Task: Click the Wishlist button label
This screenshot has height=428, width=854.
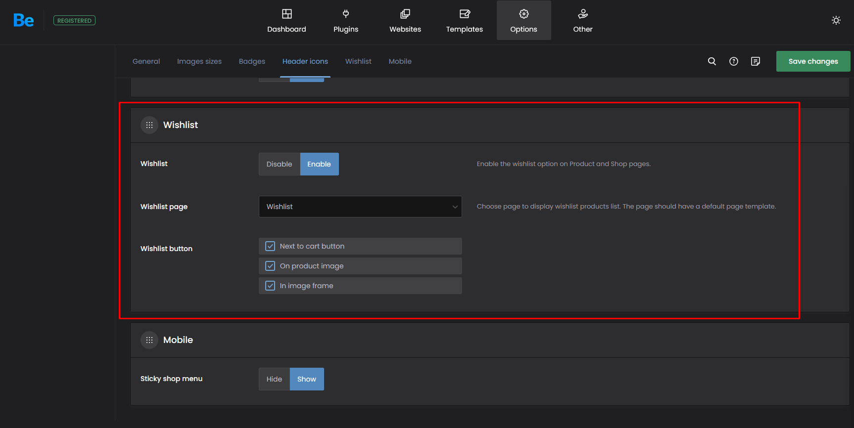Action: [166, 249]
